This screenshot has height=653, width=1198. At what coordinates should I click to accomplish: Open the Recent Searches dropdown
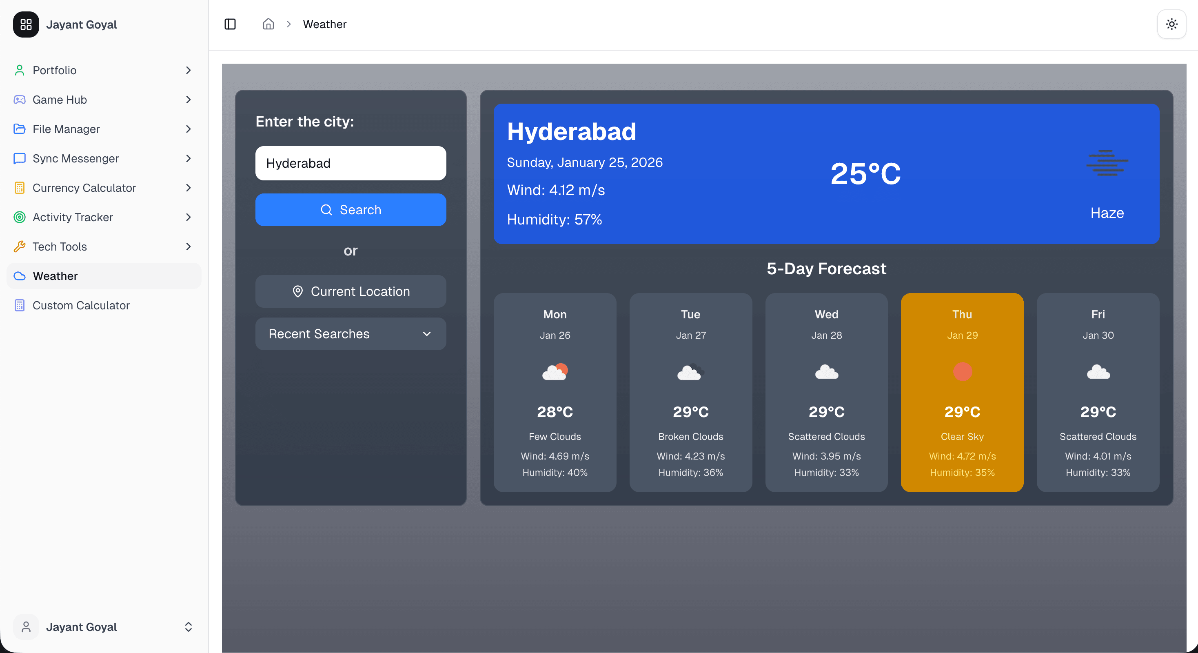tap(351, 334)
